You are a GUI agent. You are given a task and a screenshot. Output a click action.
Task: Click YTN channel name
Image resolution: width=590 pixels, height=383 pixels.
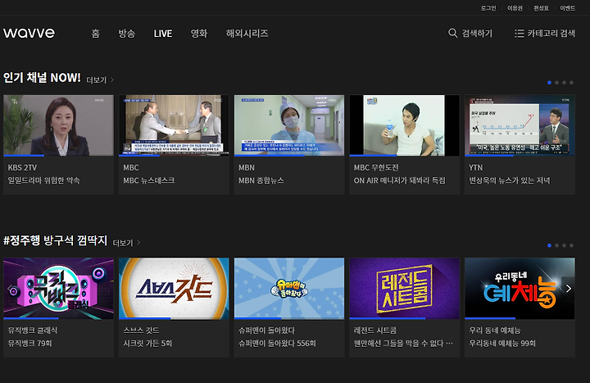pos(475,167)
